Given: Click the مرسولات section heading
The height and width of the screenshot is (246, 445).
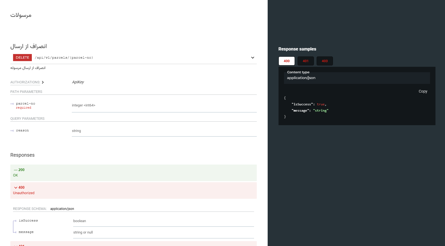Looking at the screenshot, I should pyautogui.click(x=21, y=15).
